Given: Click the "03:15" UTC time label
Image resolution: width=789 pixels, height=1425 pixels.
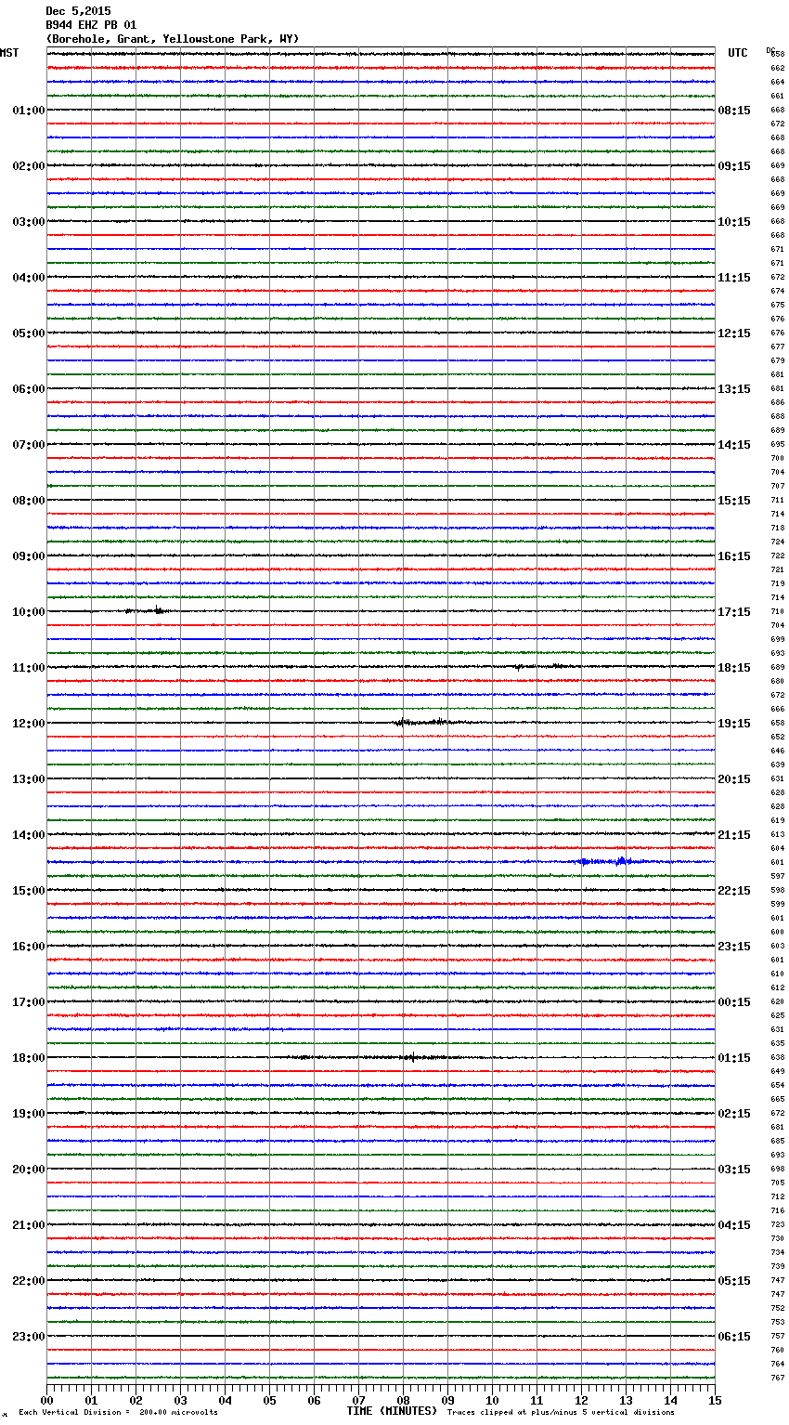Looking at the screenshot, I should pos(734,1170).
